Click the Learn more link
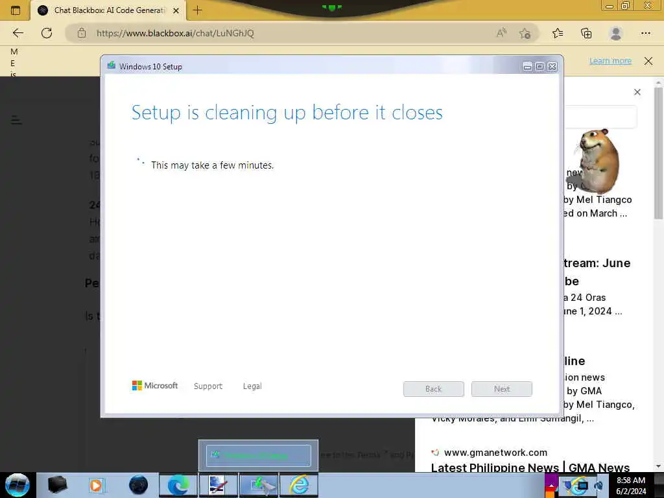664x498 pixels. [x=610, y=61]
